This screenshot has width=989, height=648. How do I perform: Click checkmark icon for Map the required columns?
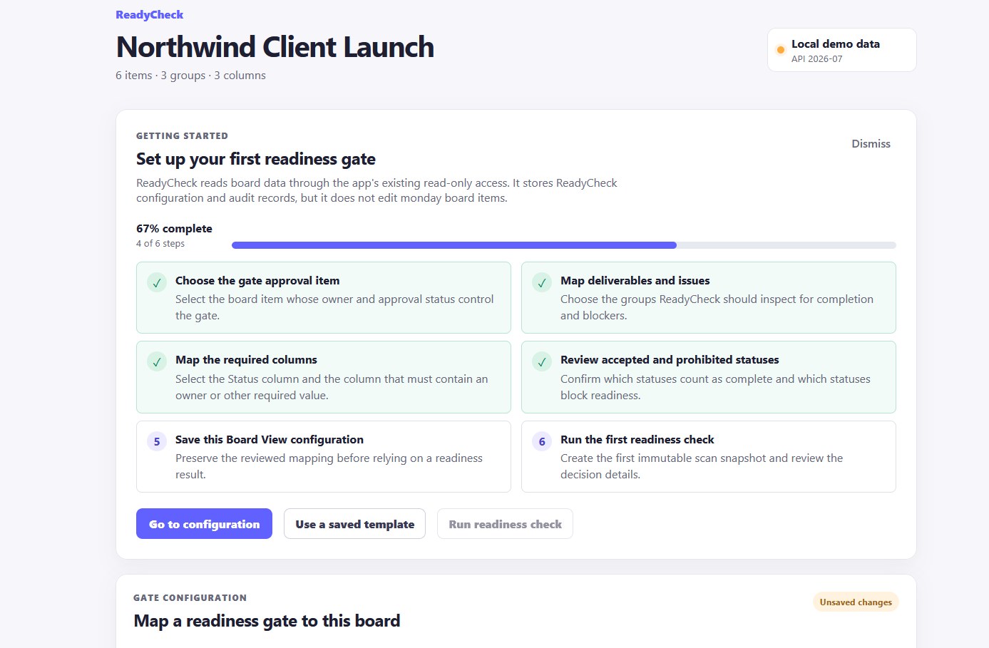(157, 361)
